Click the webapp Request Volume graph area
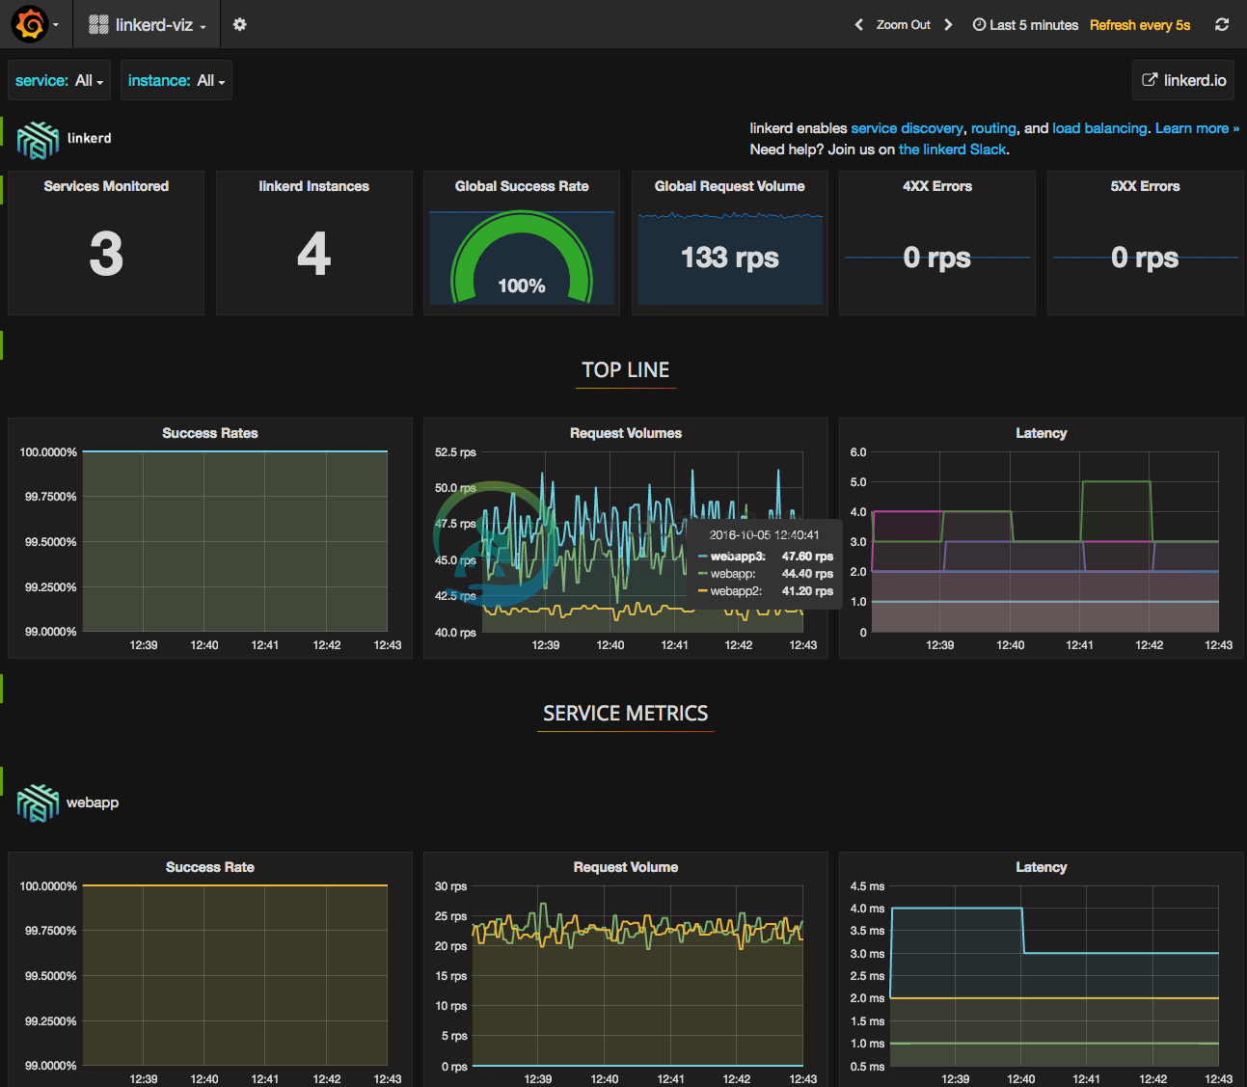This screenshot has height=1087, width=1247. (x=637, y=976)
